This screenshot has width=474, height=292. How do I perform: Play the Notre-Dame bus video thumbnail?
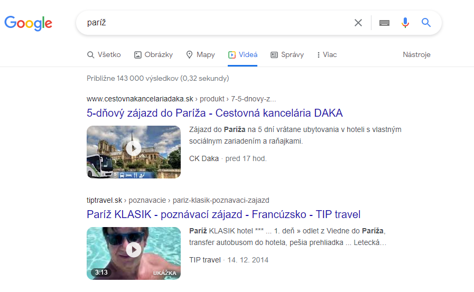tap(134, 152)
